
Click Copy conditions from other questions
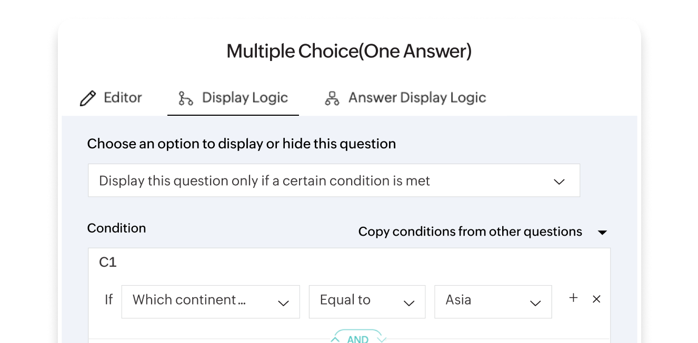(x=470, y=231)
